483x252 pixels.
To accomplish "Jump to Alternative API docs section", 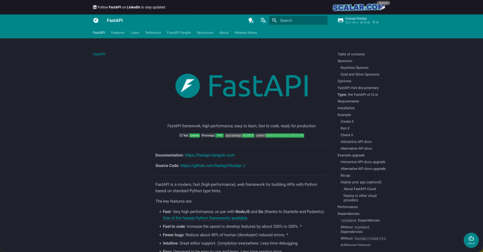I will tap(356, 149).
